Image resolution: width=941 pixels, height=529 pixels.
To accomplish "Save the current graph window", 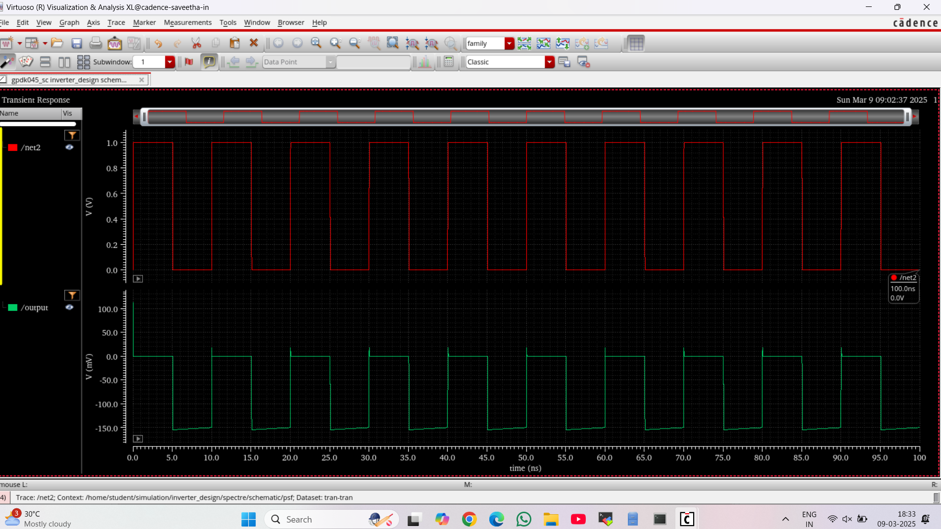I will [77, 43].
